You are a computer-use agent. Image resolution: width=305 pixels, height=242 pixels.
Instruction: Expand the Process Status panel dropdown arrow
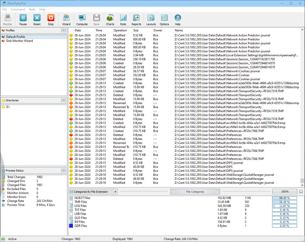coord(63,170)
